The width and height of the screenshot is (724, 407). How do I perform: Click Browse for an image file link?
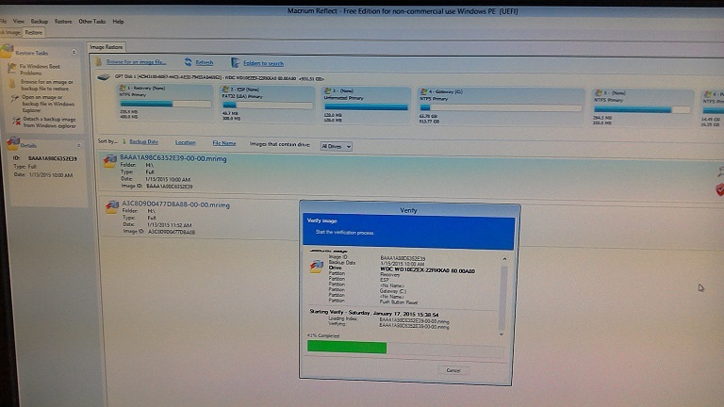coord(136,62)
